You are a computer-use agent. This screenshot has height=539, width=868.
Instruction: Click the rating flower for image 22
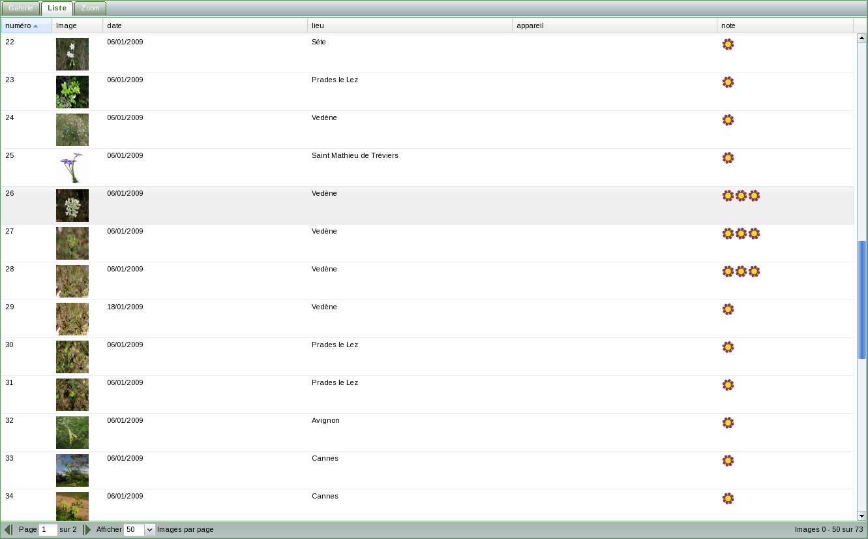(728, 44)
